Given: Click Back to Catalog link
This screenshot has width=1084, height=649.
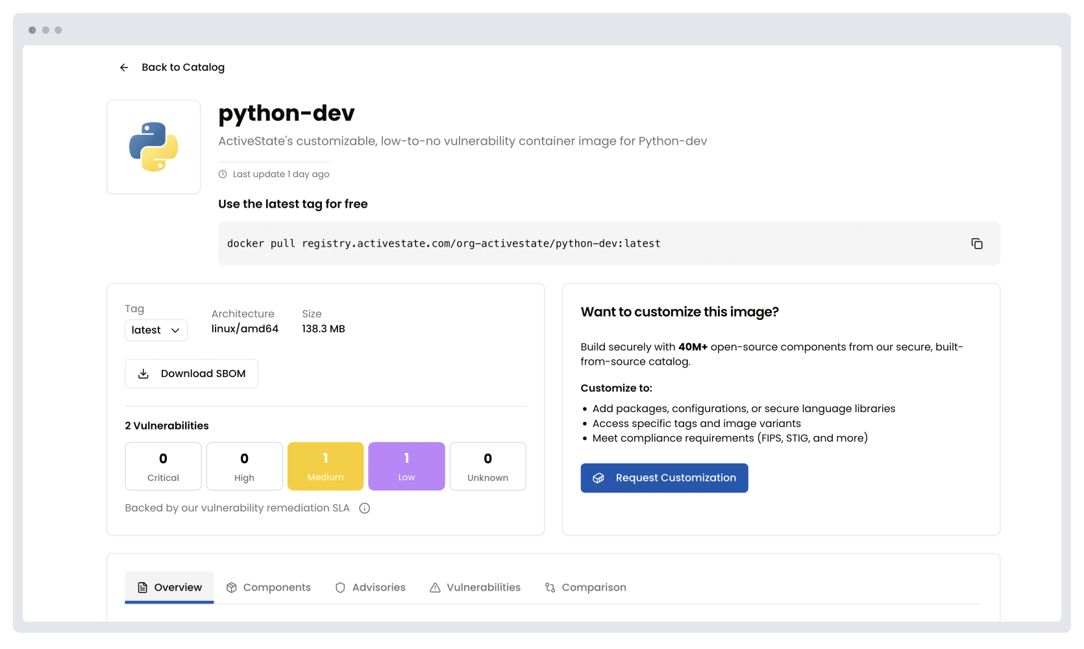Looking at the screenshot, I should 183,67.
